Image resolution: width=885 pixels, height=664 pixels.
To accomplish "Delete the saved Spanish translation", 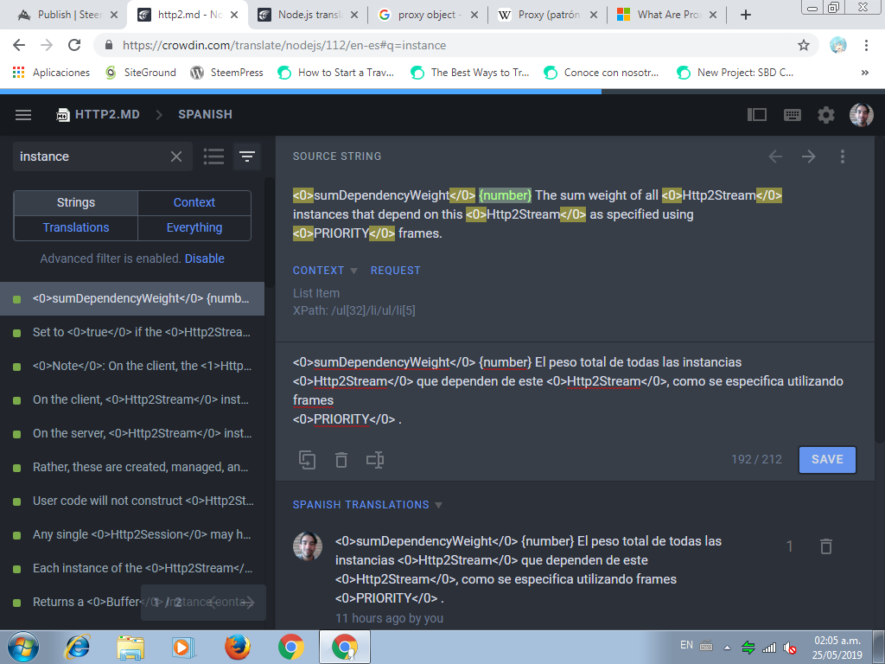I will click(826, 546).
